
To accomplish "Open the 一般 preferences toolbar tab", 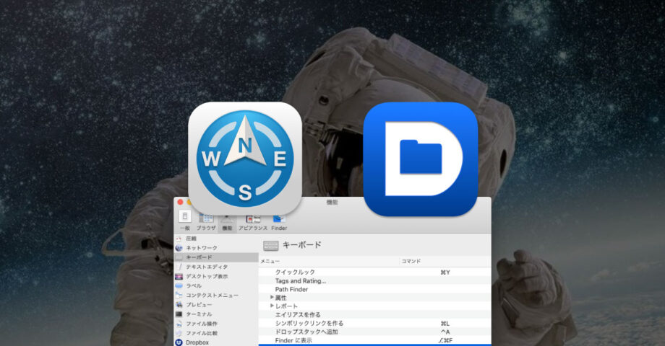I will point(185,221).
